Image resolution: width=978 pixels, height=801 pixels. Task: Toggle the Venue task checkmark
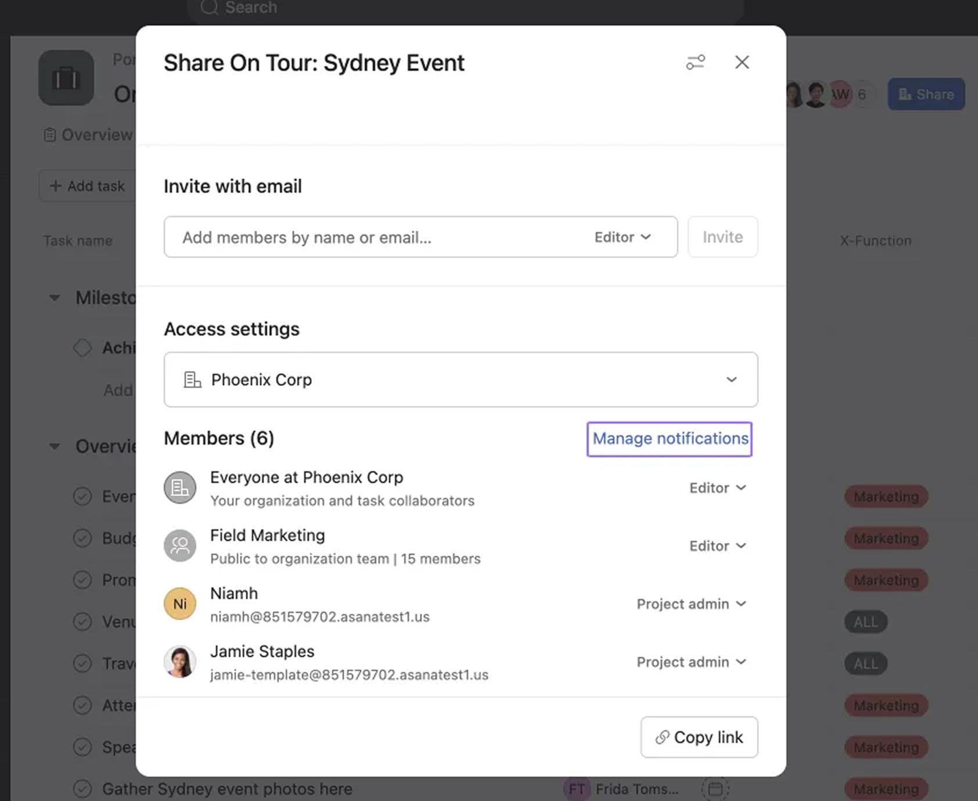tap(82, 622)
